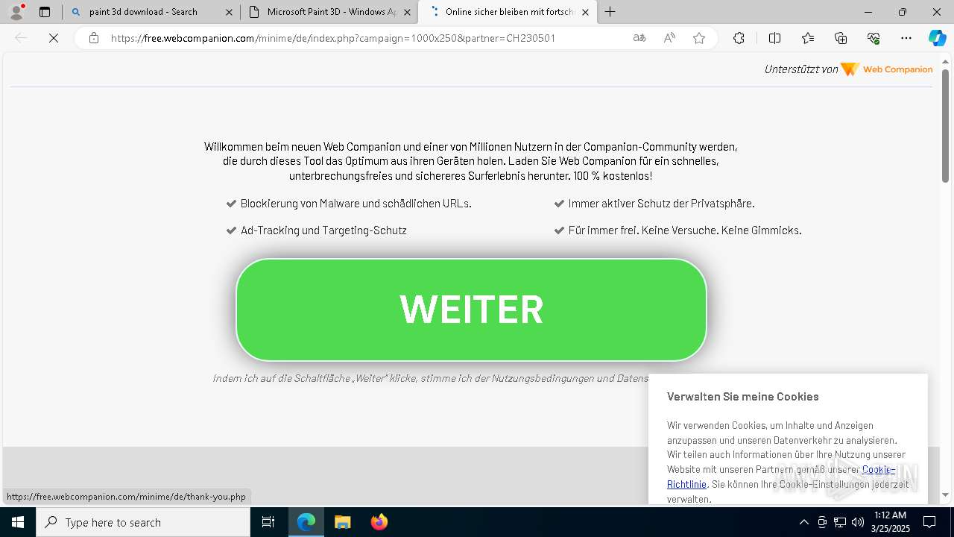Toggle split screen view

pyautogui.click(x=774, y=38)
